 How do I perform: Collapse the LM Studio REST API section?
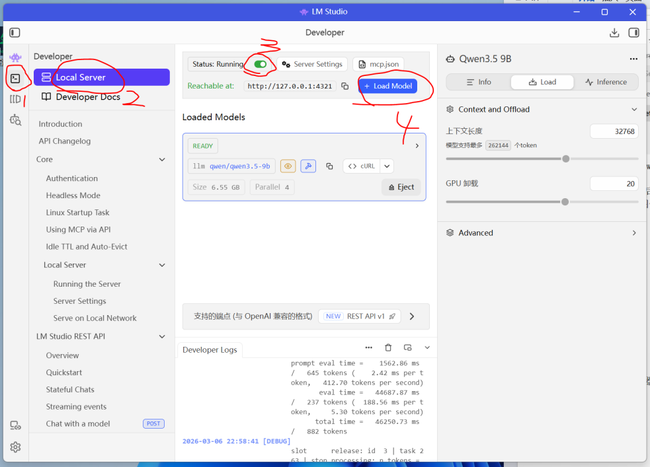coord(162,337)
